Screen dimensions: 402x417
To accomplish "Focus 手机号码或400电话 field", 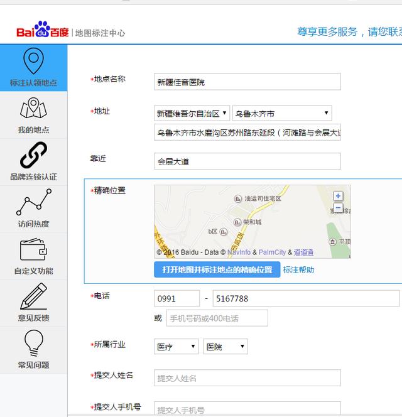I will pyautogui.click(x=217, y=318).
